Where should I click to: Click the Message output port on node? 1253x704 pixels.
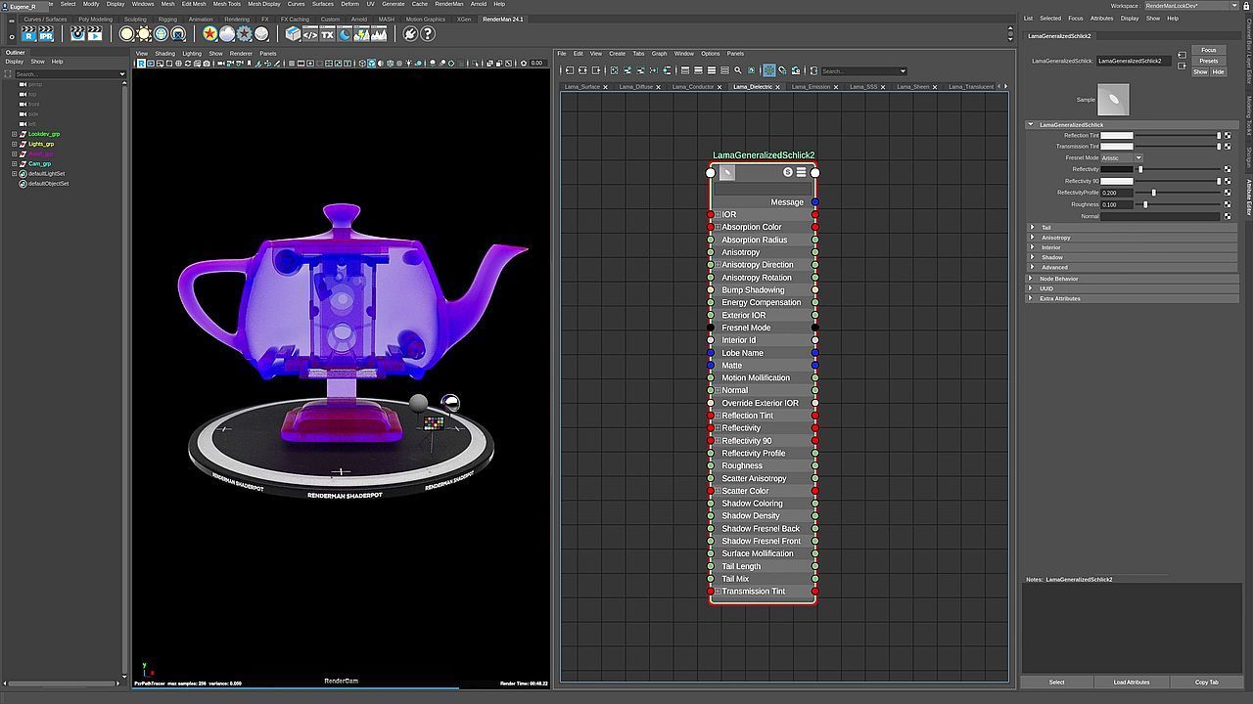coord(814,202)
